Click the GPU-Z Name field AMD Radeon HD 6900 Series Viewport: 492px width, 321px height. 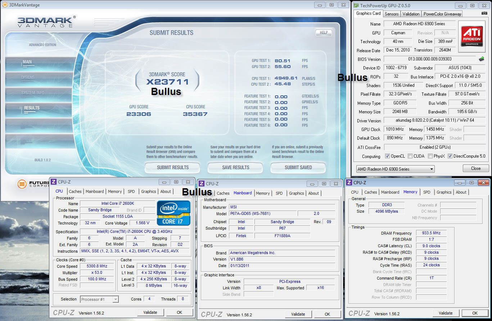[x=419, y=24]
